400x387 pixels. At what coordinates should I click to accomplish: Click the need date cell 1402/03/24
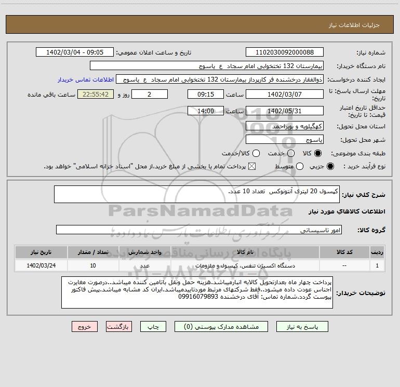pyautogui.click(x=41, y=265)
